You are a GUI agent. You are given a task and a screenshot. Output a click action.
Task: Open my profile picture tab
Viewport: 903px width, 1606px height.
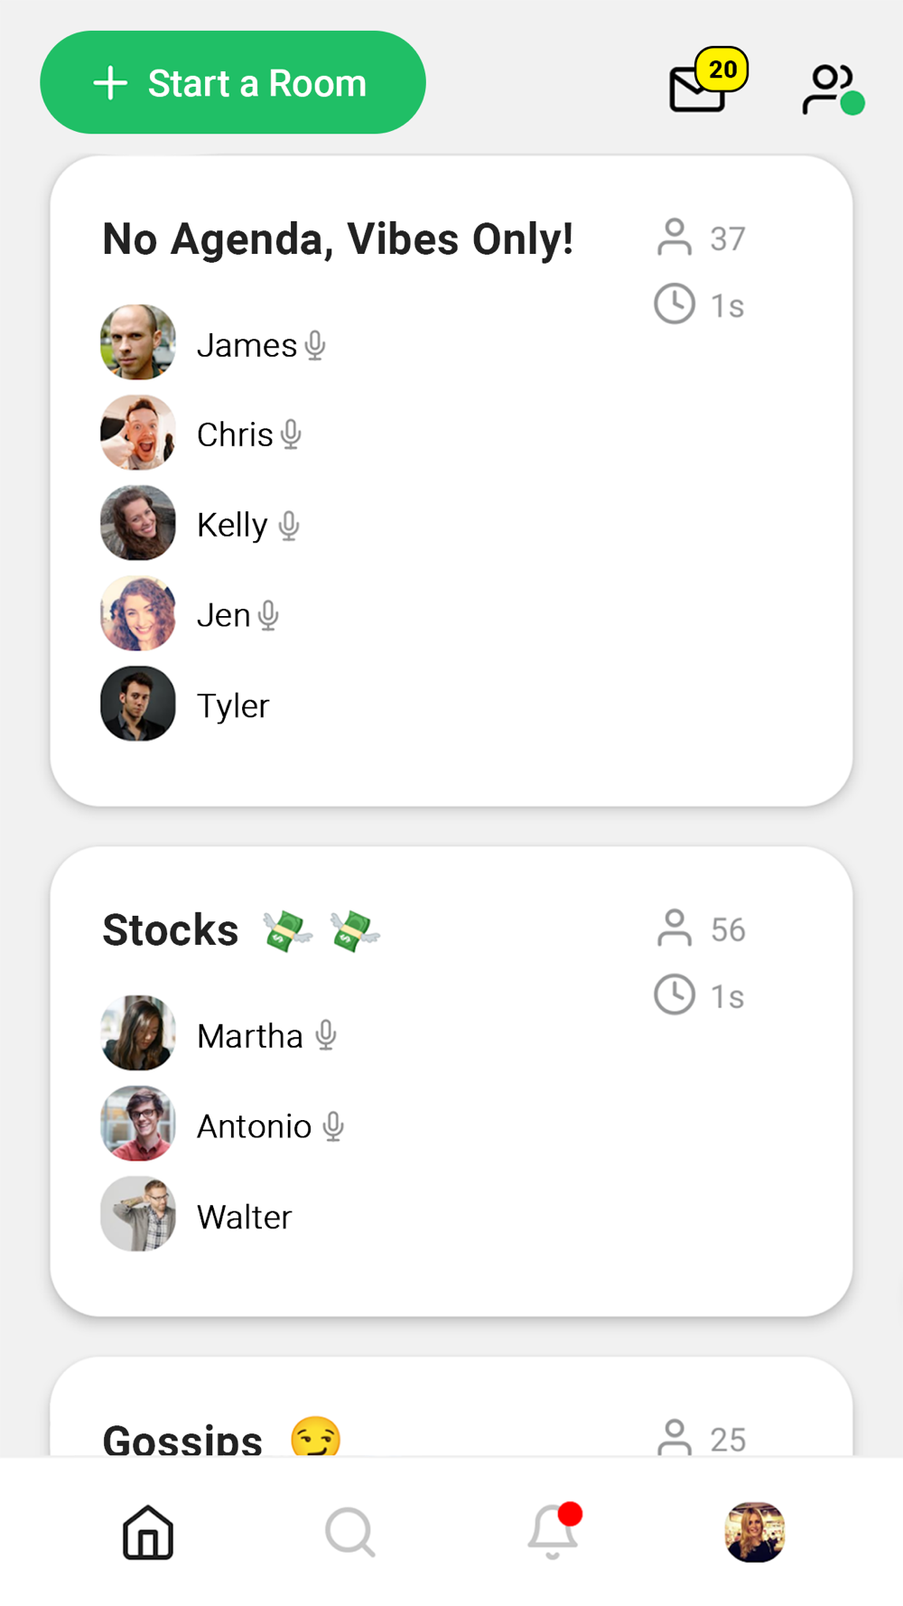(755, 1532)
